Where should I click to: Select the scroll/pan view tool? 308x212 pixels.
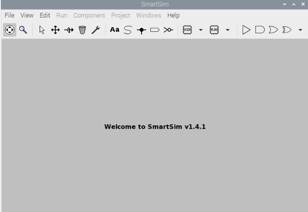[9, 30]
